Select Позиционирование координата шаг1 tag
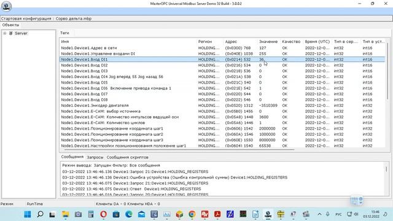 tap(222, 128)
